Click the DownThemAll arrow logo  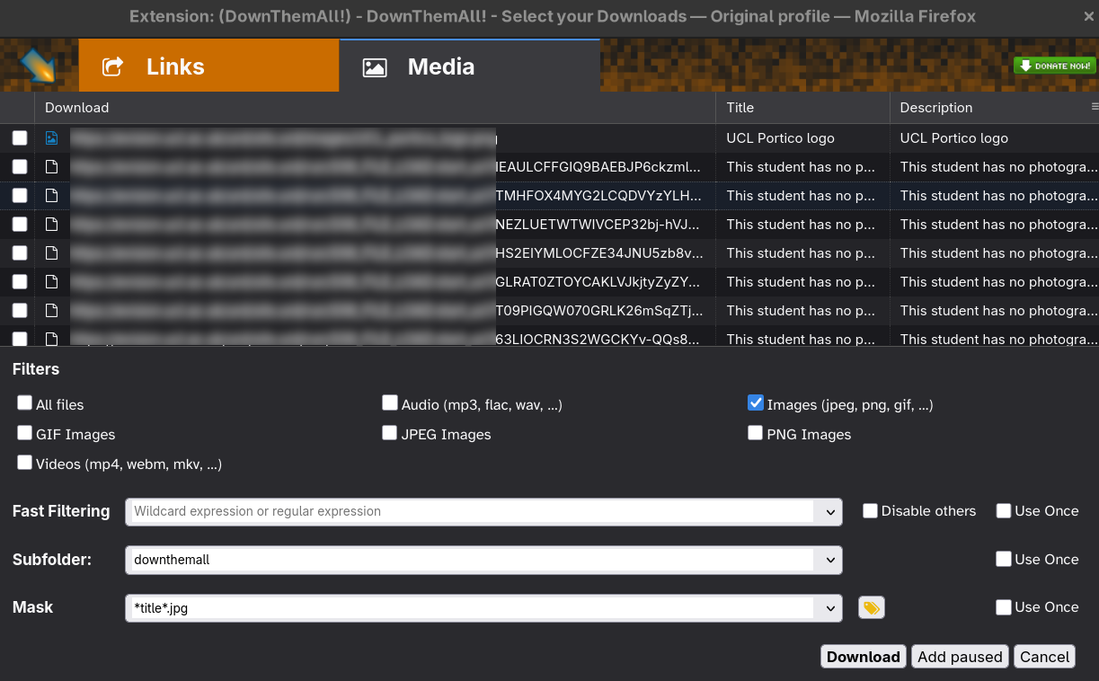pyautogui.click(x=38, y=66)
